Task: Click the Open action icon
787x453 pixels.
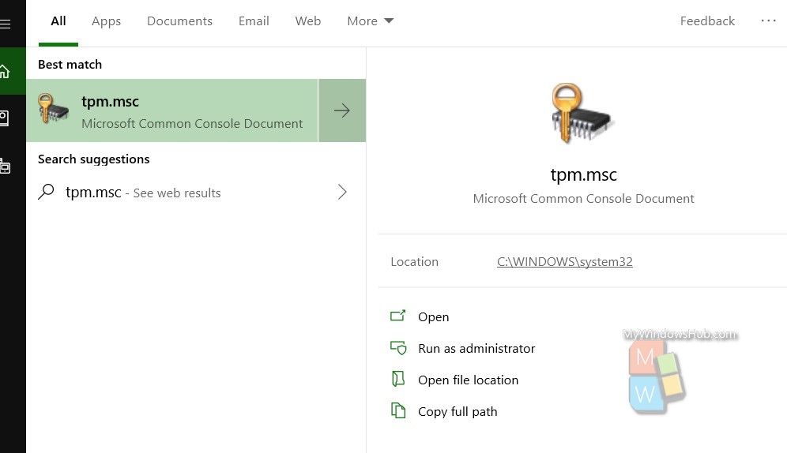Action: tap(398, 316)
